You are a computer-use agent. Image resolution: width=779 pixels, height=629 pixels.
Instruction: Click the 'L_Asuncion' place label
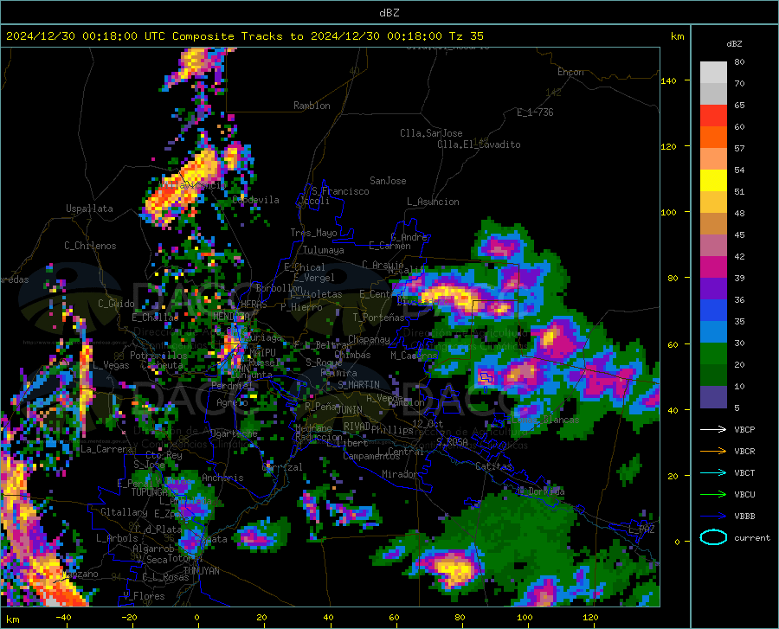click(433, 202)
